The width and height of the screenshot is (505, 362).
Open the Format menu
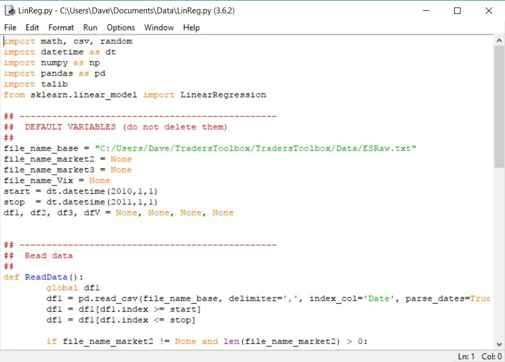pos(61,28)
